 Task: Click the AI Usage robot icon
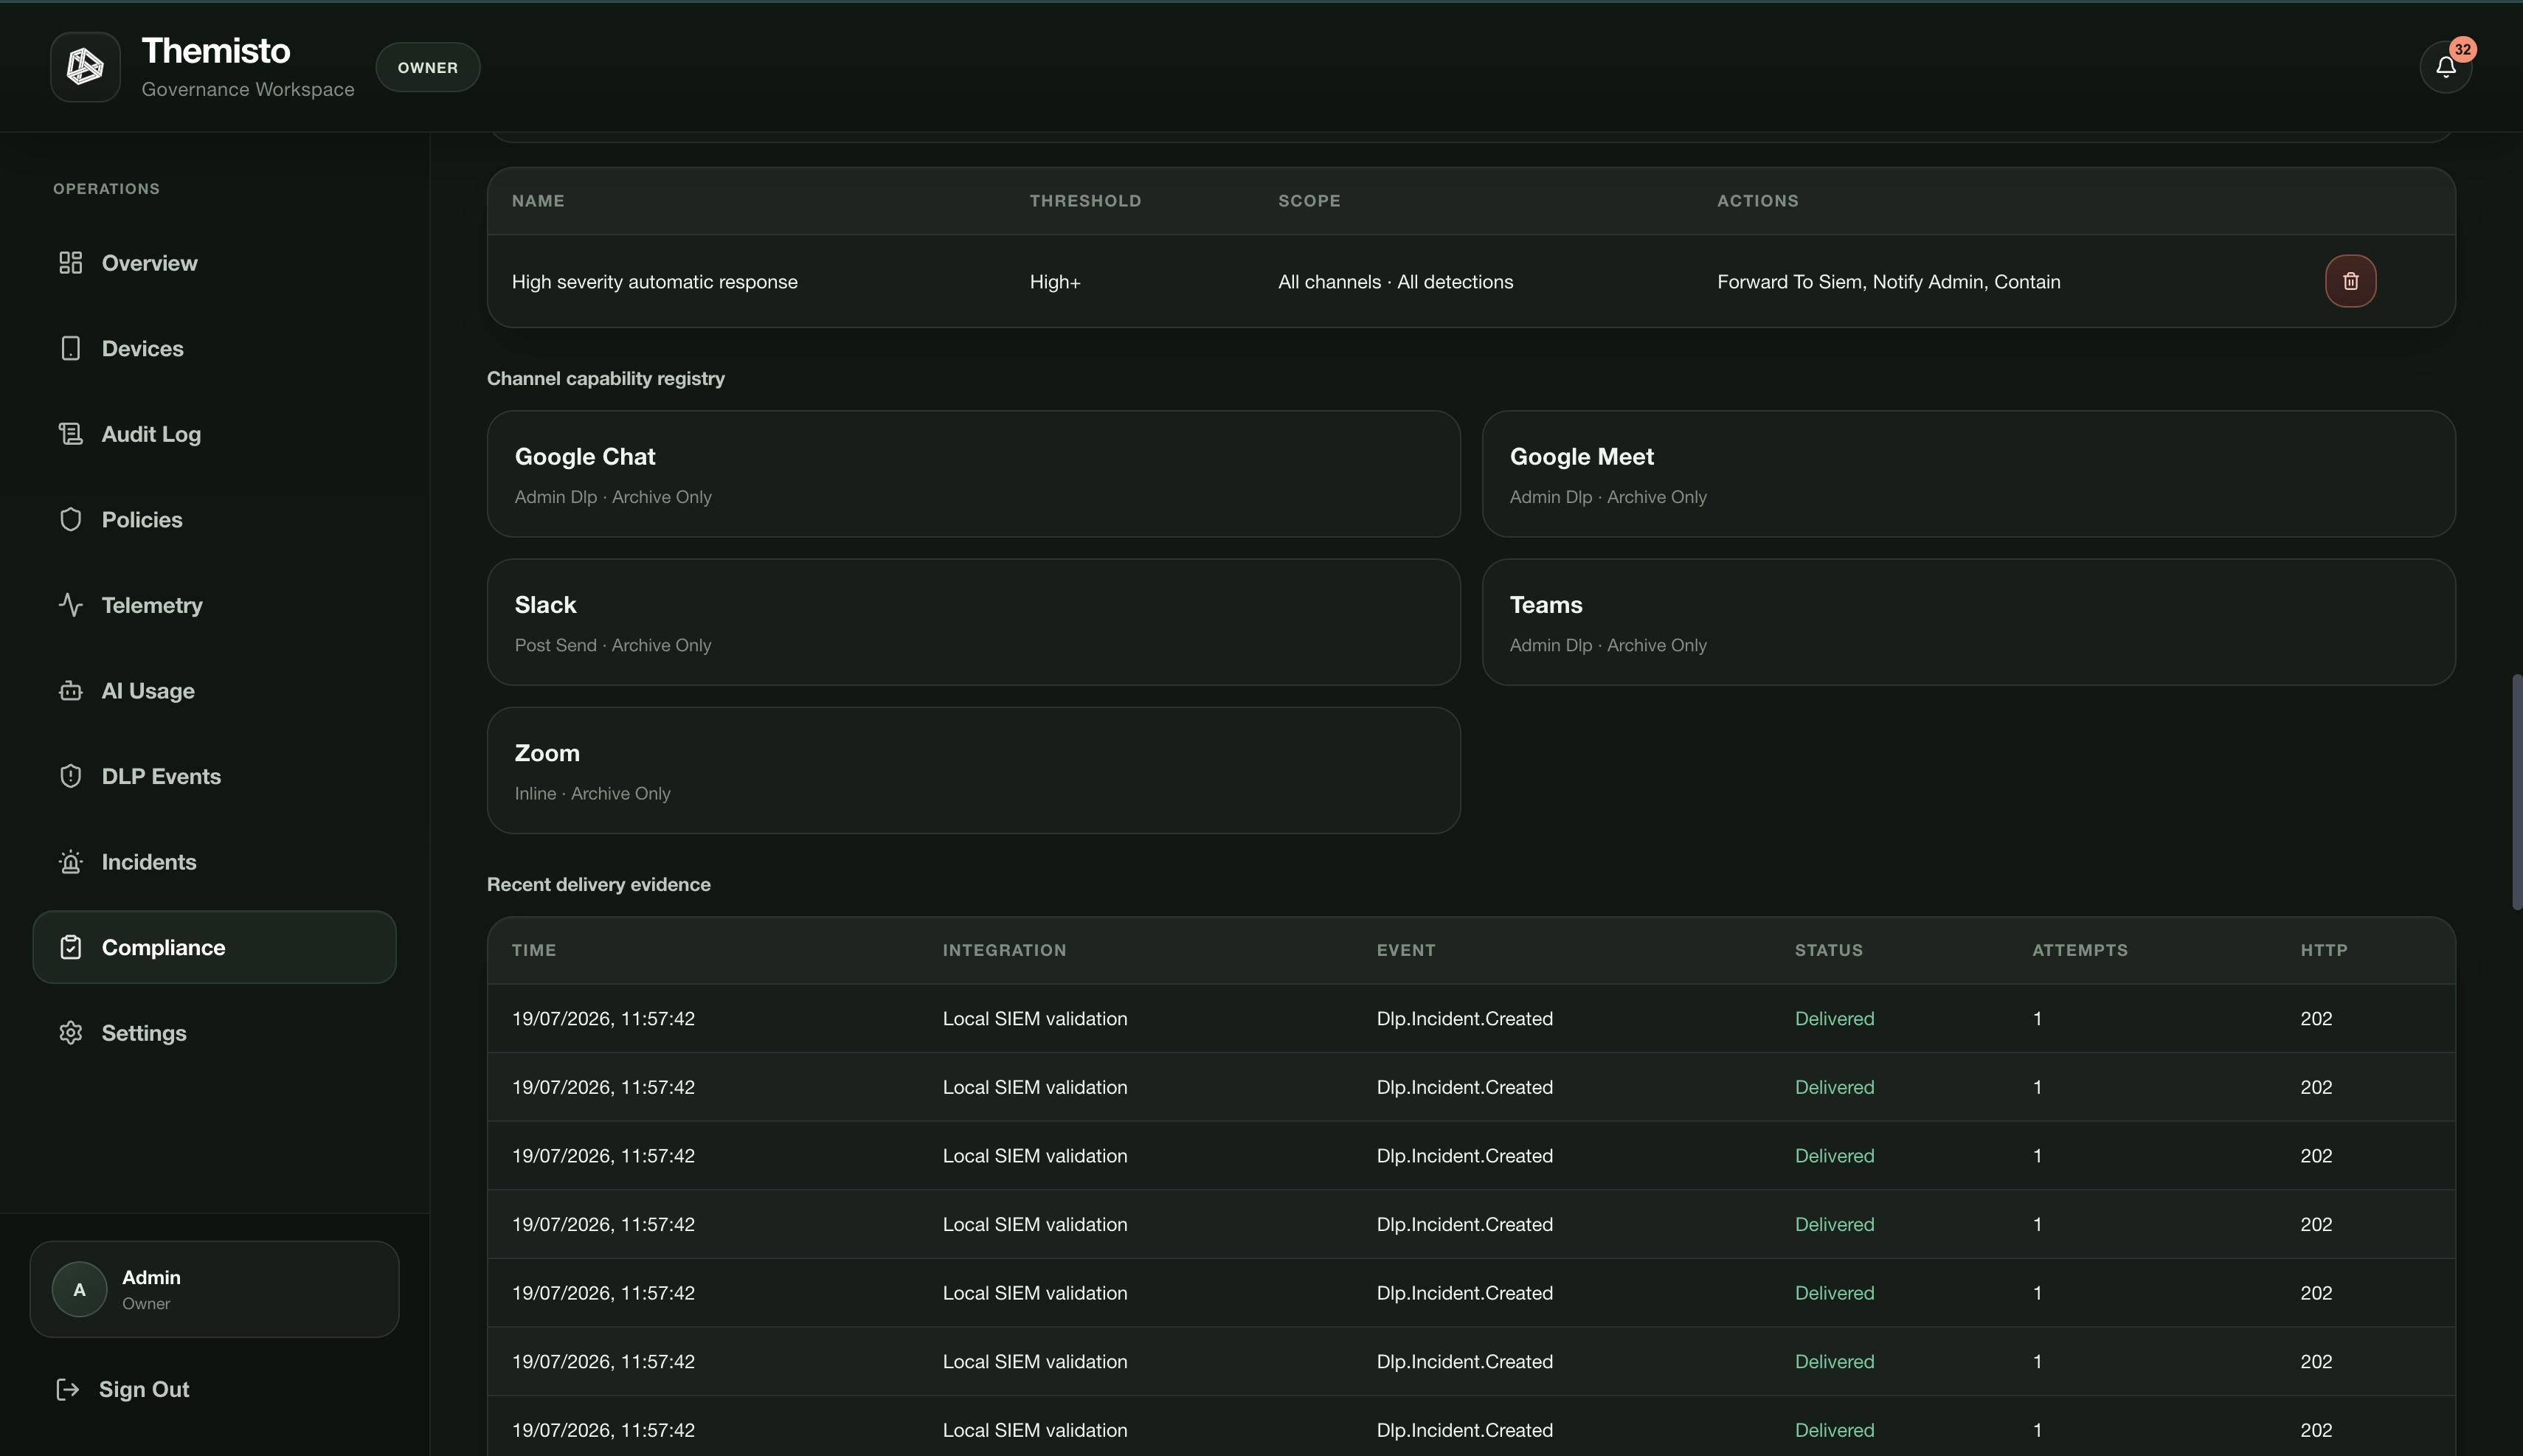point(70,690)
